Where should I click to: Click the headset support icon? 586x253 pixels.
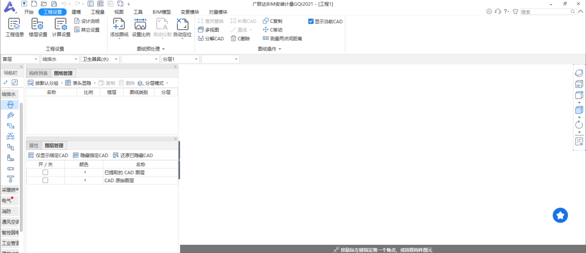tap(498, 12)
